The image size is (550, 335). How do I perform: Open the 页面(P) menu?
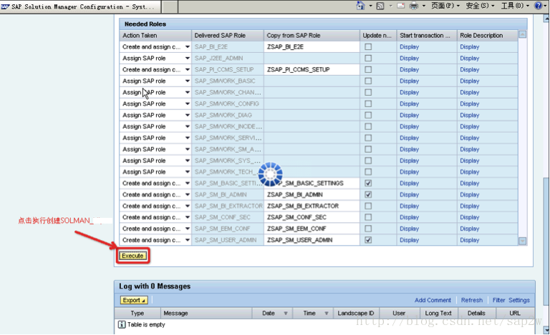click(445, 6)
